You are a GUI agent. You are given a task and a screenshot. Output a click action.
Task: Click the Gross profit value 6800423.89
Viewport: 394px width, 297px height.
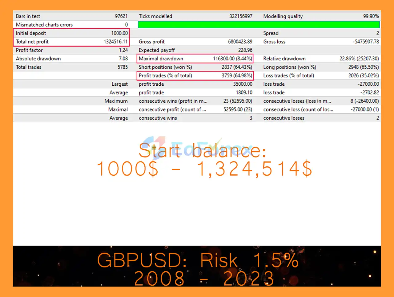tap(240, 42)
